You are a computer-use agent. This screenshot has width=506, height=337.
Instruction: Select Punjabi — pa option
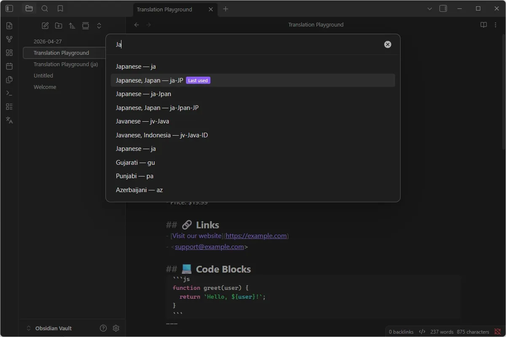click(253, 176)
